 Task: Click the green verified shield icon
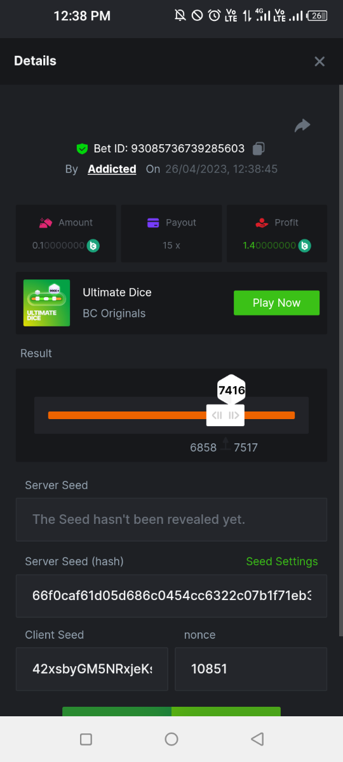pos(82,149)
